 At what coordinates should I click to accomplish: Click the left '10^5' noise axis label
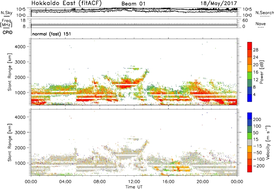coord(21,9)
